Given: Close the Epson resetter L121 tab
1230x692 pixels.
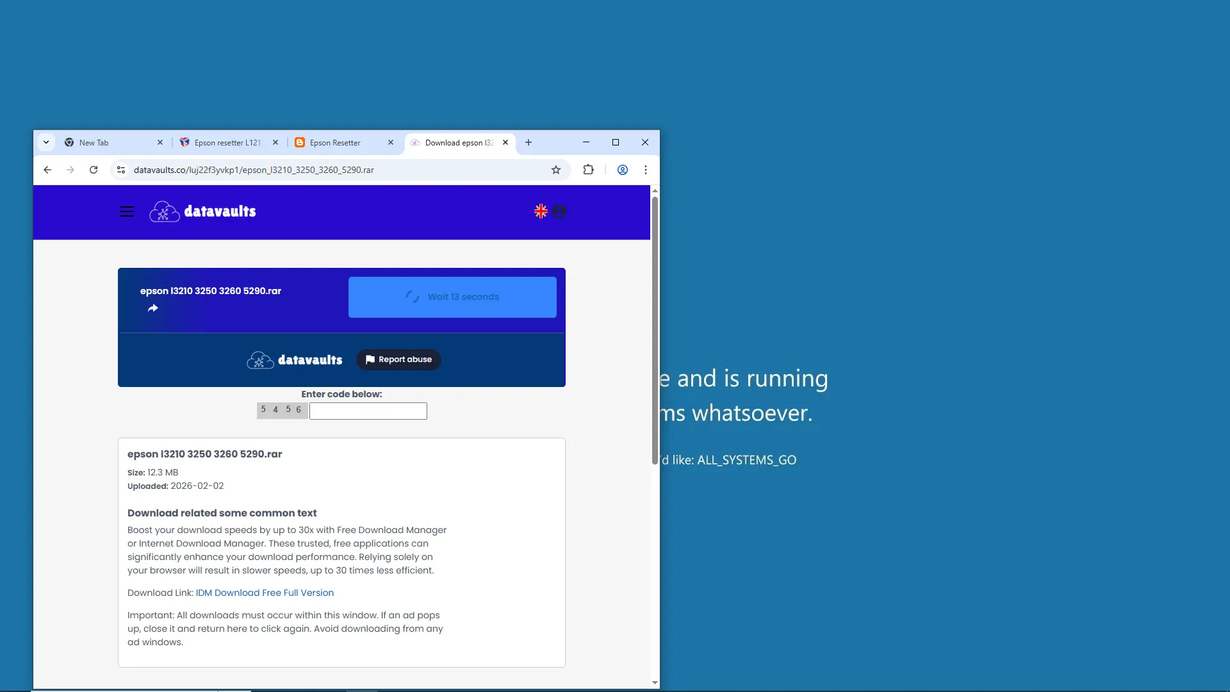Looking at the screenshot, I should (x=275, y=142).
